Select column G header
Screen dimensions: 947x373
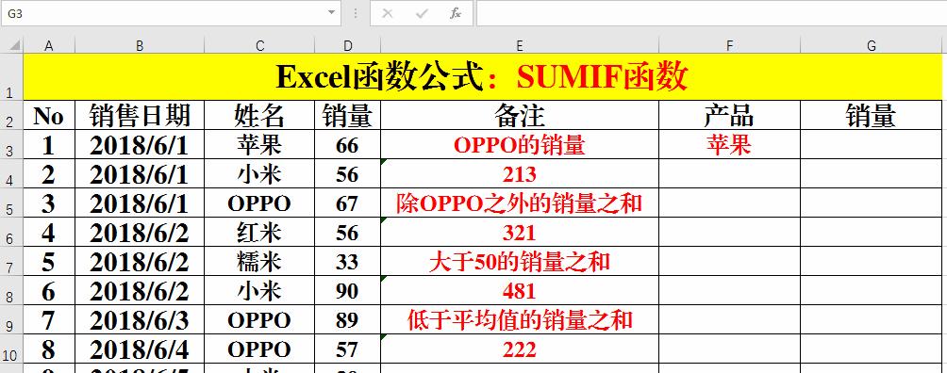(872, 45)
